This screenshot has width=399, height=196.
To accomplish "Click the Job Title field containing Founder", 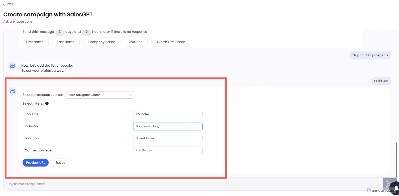I will (167, 114).
